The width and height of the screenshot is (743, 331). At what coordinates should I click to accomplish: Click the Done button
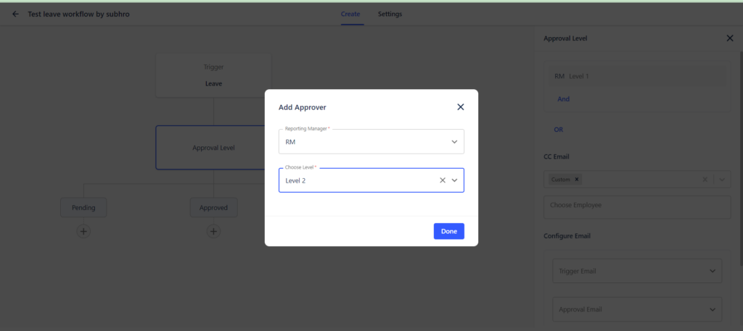tap(448, 231)
